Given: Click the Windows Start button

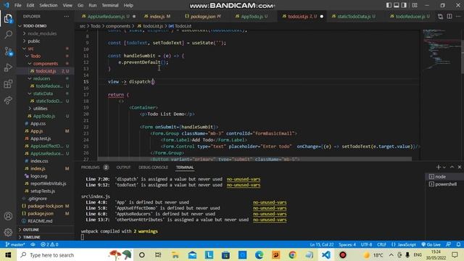Looking at the screenshot, I should pyautogui.click(x=8, y=254).
